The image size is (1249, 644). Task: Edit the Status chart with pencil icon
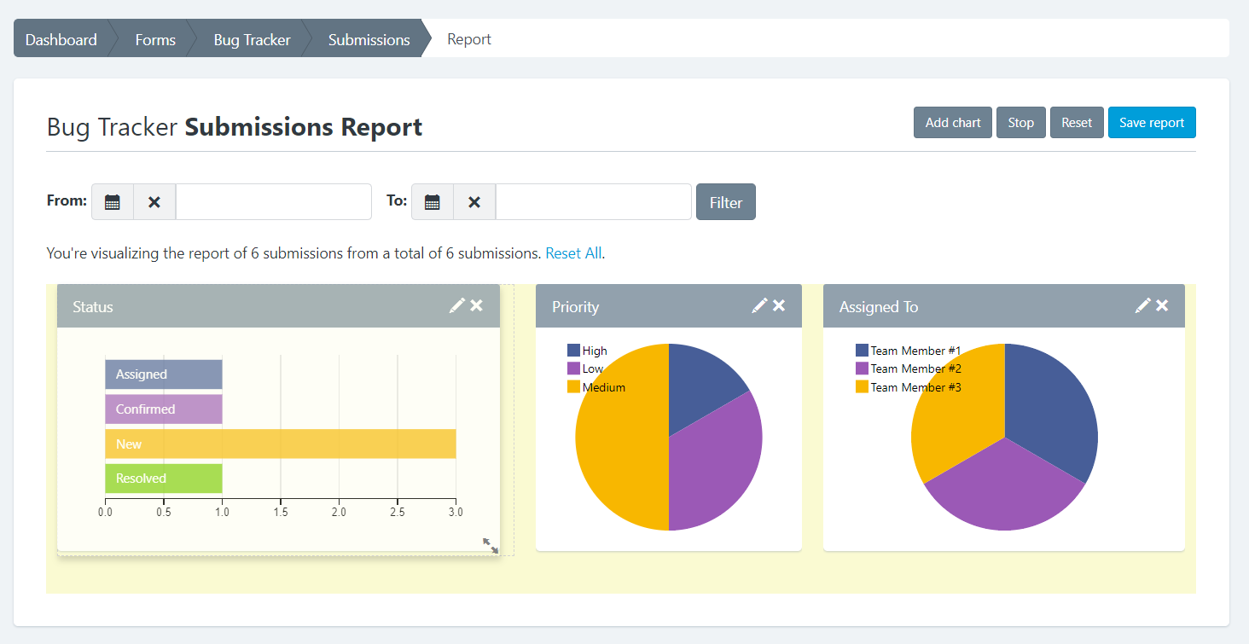point(457,305)
